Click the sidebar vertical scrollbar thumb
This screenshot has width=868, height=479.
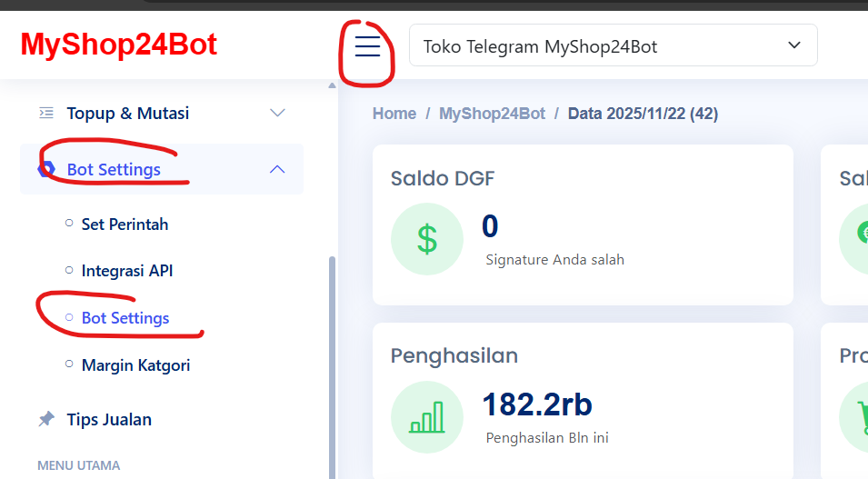point(332,368)
